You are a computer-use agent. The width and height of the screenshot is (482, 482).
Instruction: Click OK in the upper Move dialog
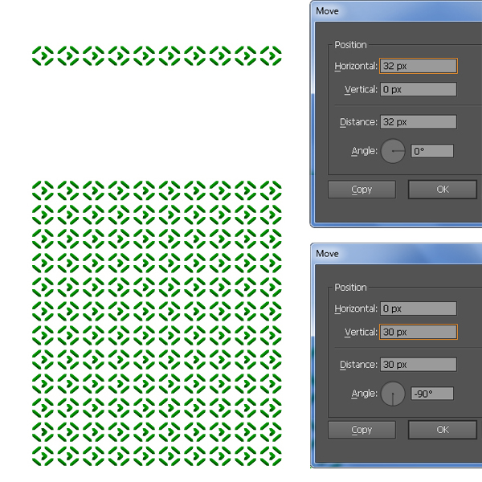point(443,190)
